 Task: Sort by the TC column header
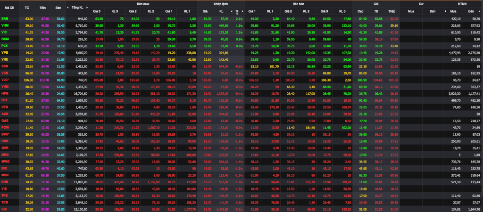27,8
